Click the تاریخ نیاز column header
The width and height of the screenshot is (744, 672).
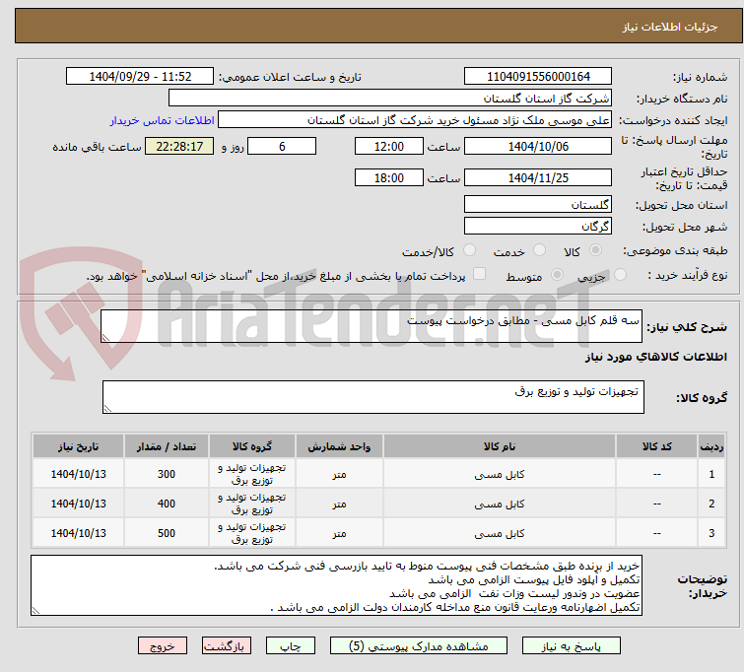(78, 446)
